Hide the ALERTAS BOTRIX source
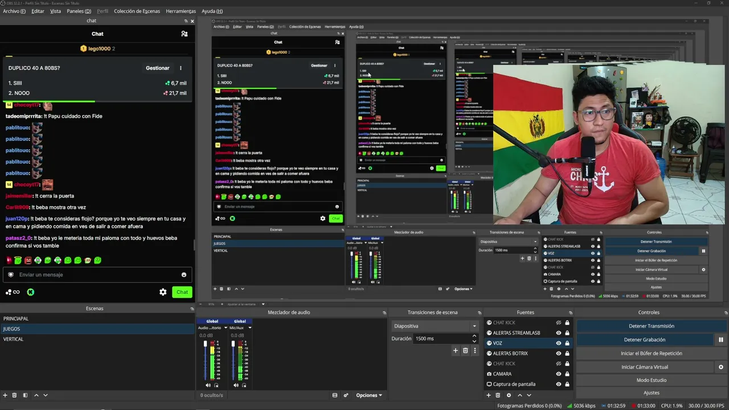 (559, 354)
